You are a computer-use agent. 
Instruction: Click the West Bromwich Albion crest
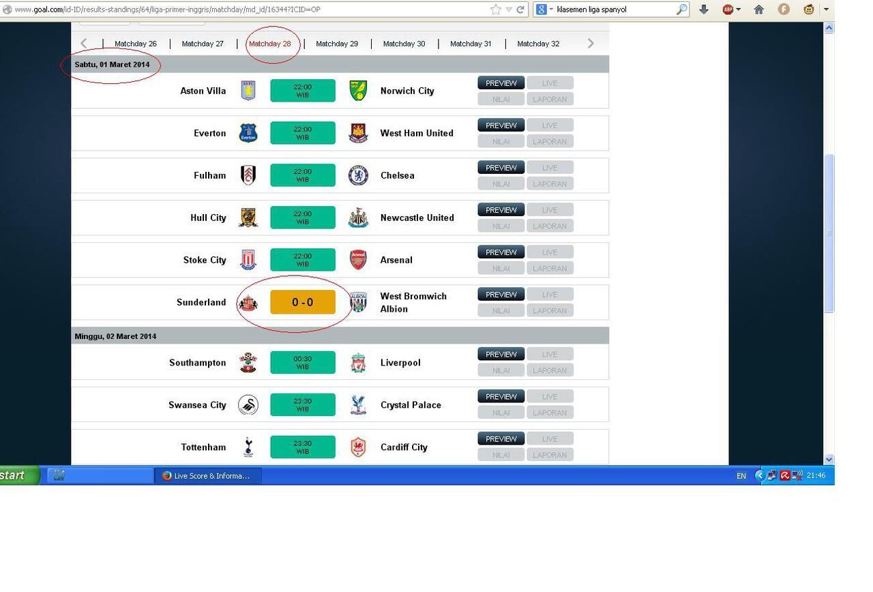point(358,302)
